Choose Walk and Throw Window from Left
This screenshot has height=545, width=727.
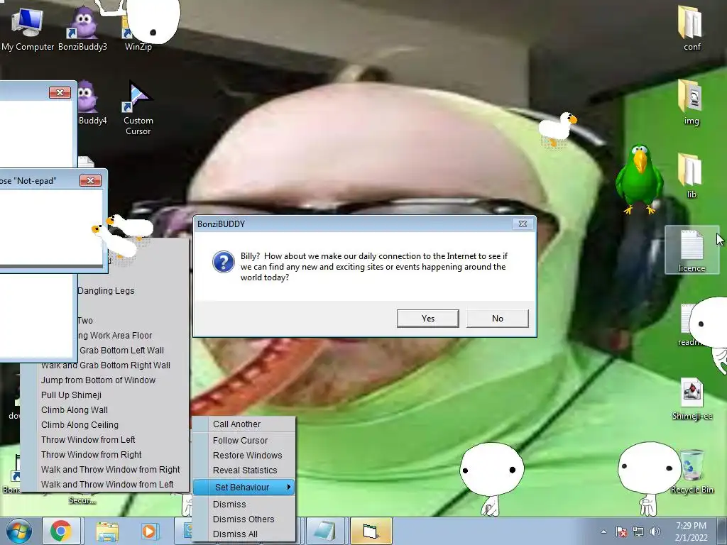coord(107,484)
